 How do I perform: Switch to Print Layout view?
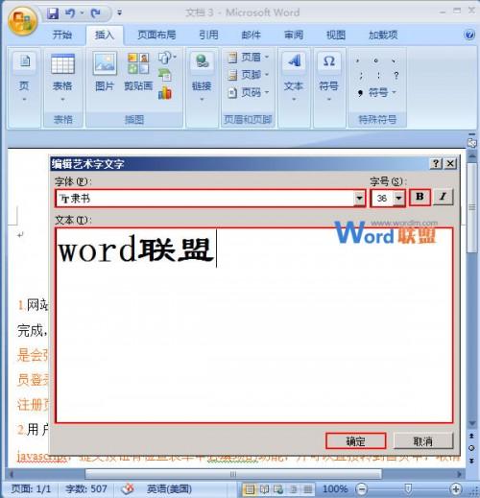249,489
